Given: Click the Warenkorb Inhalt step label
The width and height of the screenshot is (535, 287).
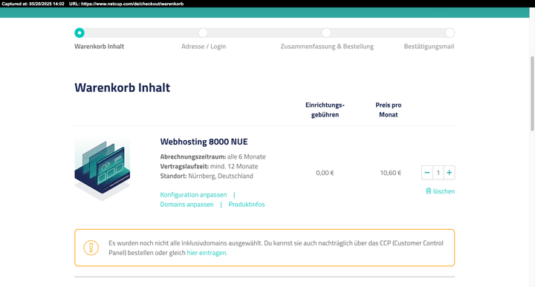Looking at the screenshot, I should coord(100,46).
